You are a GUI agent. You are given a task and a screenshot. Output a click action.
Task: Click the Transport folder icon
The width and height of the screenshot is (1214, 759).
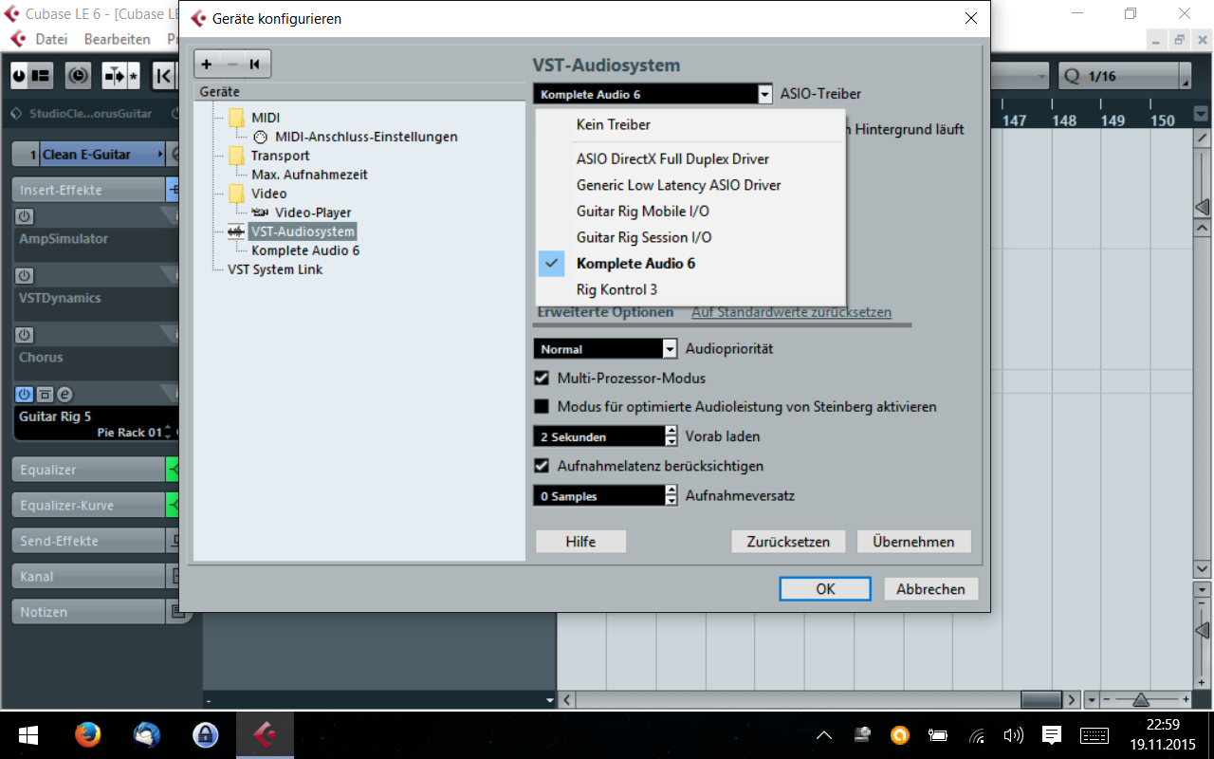(236, 156)
